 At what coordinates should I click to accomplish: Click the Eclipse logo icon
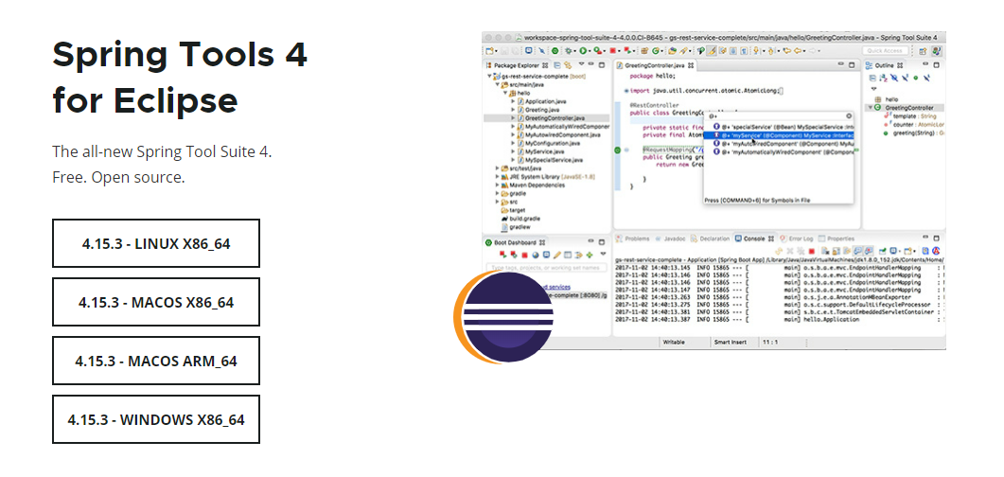tap(504, 317)
